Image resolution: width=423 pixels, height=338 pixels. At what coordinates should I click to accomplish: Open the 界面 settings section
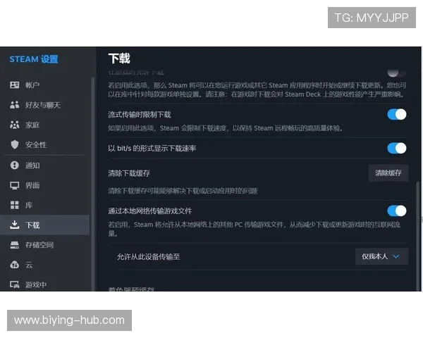(x=45, y=185)
